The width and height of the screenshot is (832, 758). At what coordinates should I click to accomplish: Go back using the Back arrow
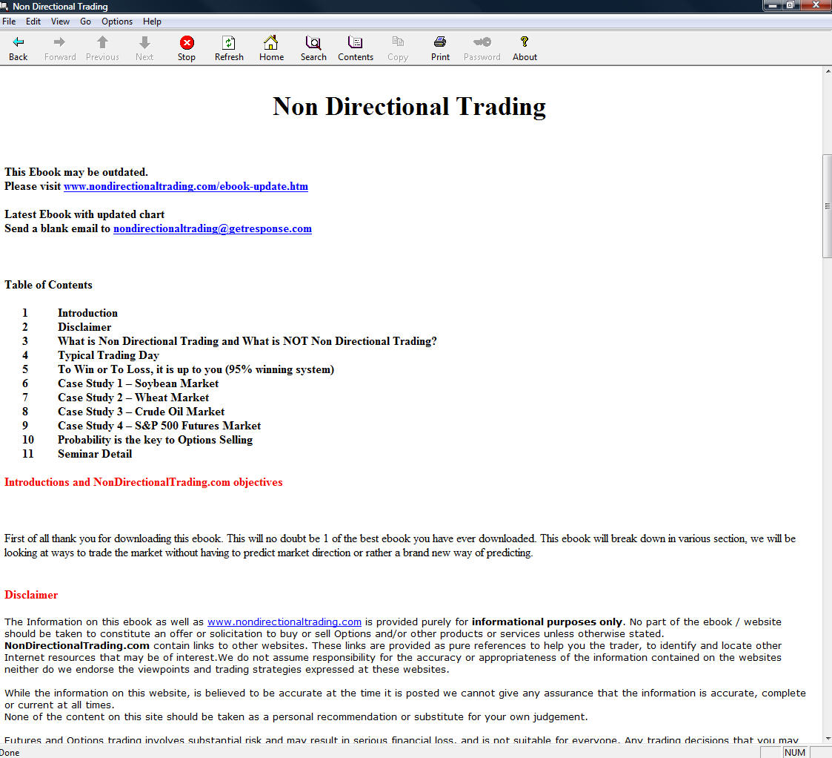(x=18, y=48)
